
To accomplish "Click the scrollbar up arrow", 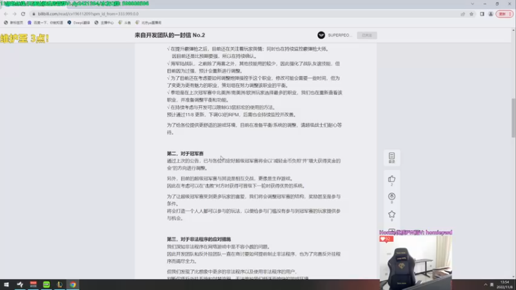I will 513,30.
